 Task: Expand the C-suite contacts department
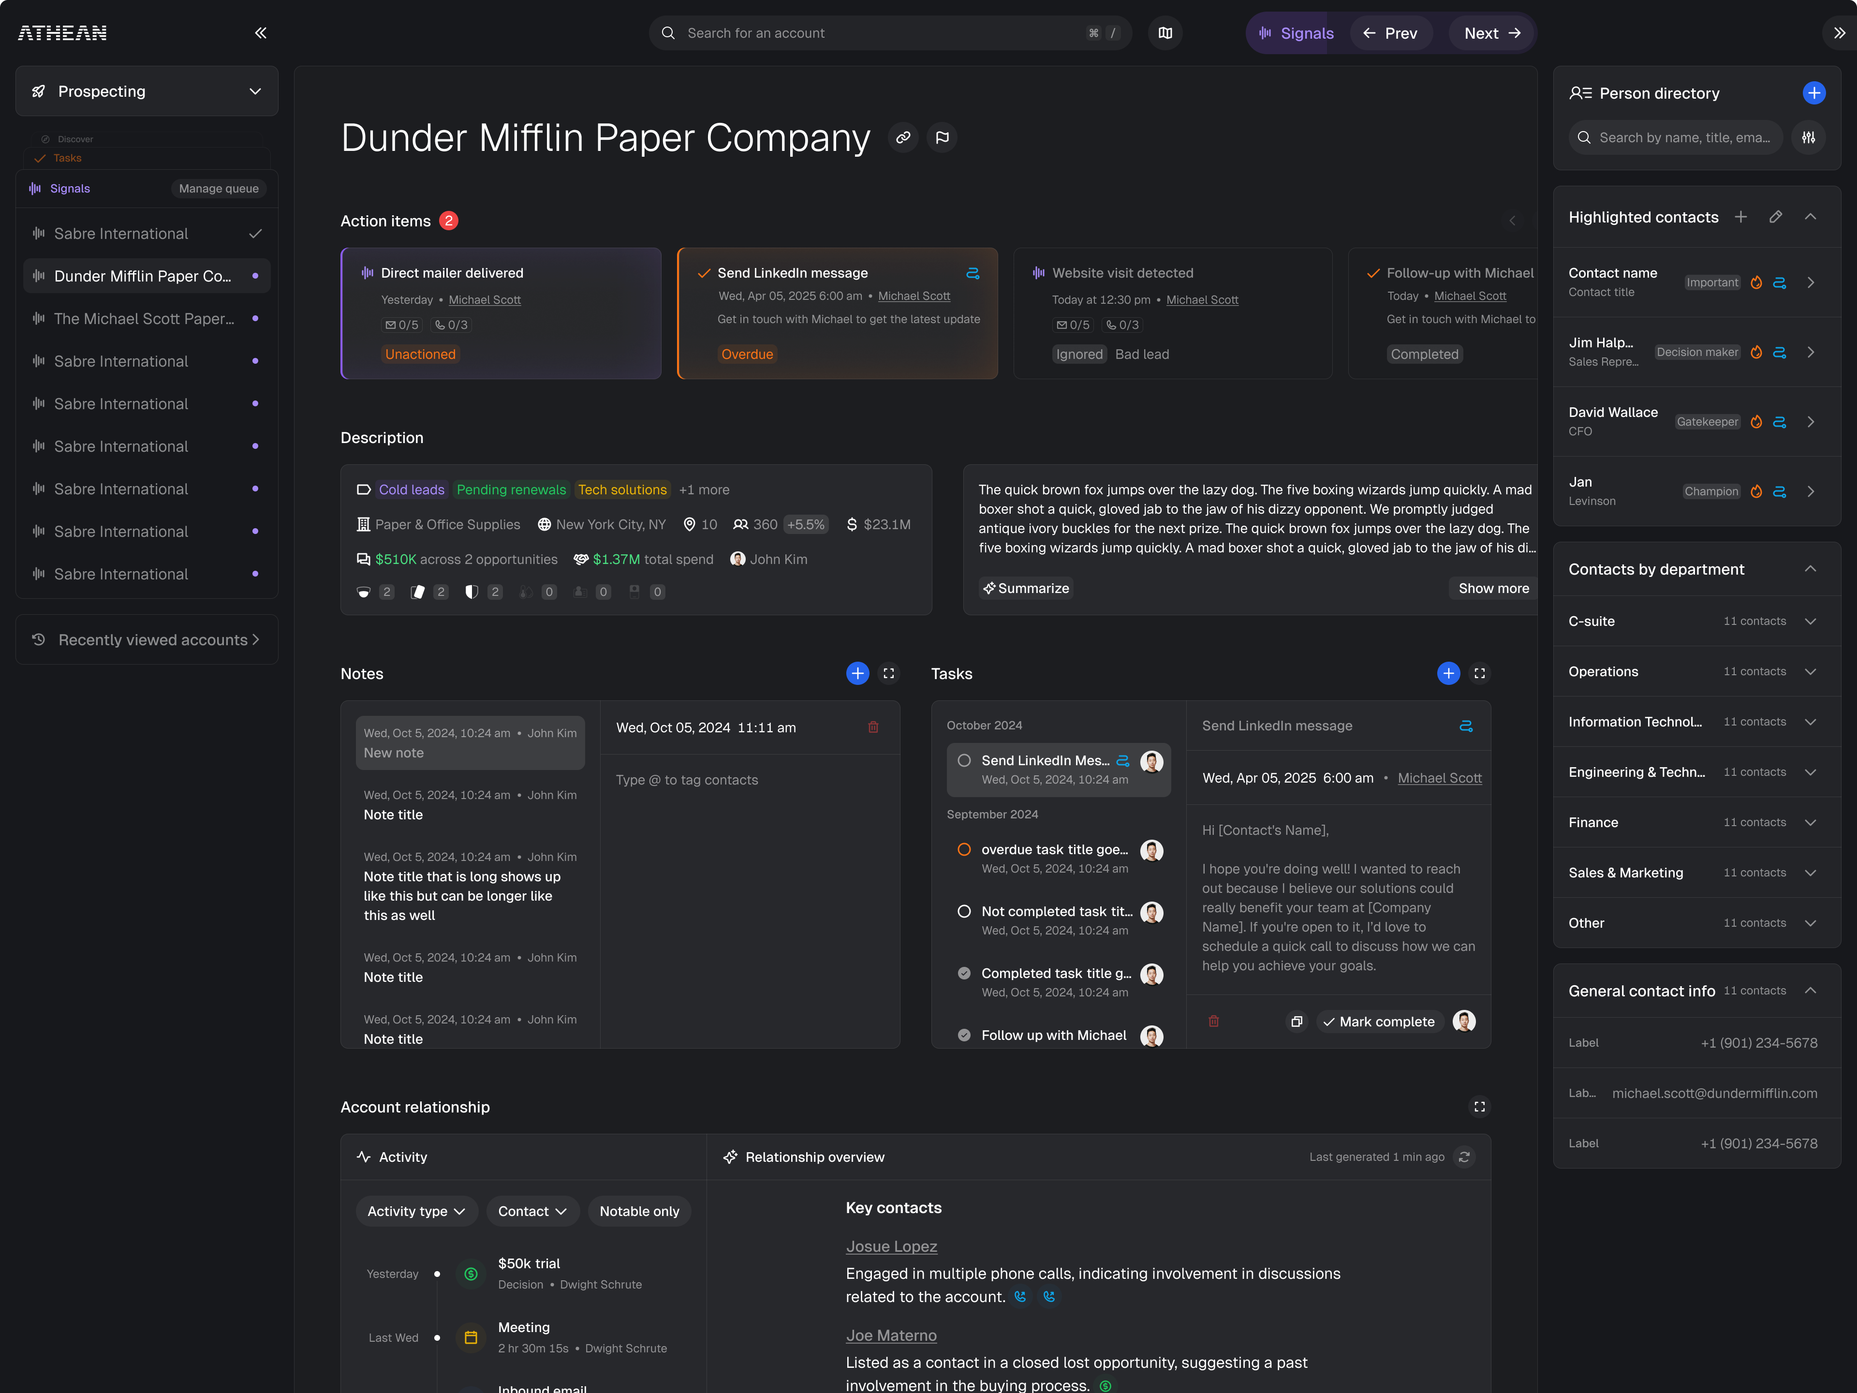1810,622
